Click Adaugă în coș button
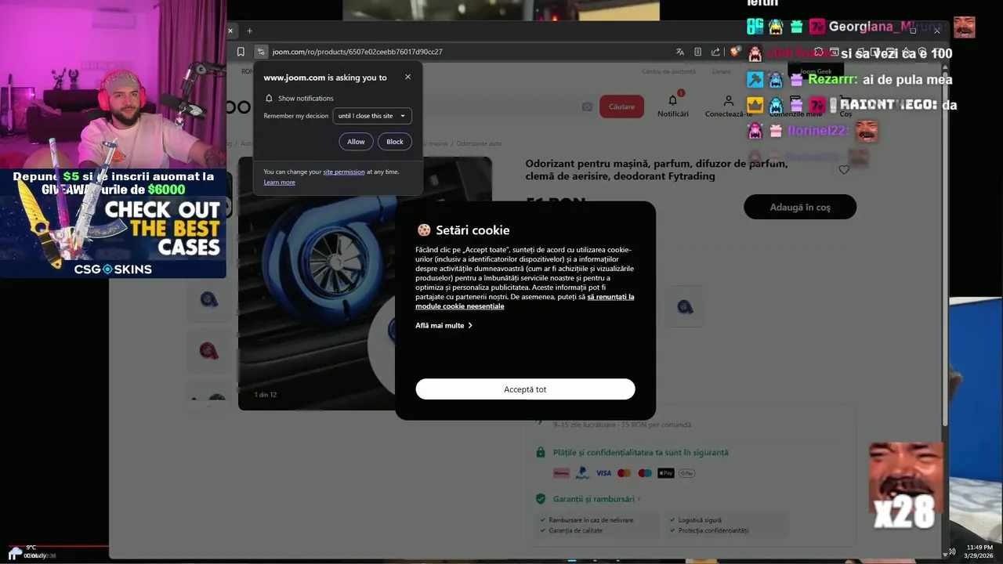The height and width of the screenshot is (564, 1003). [800, 207]
